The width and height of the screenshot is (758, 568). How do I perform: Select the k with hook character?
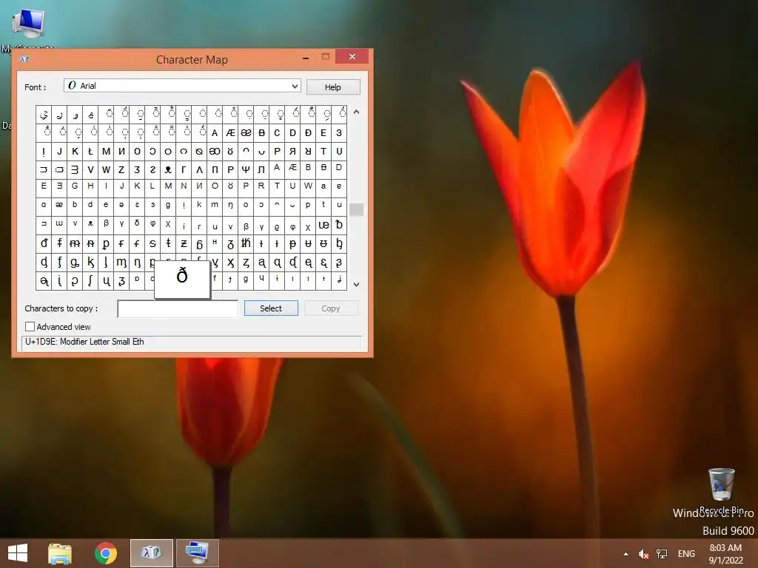click(90, 263)
